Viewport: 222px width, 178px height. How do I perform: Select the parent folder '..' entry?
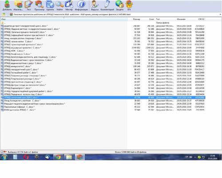click(x=4, y=23)
